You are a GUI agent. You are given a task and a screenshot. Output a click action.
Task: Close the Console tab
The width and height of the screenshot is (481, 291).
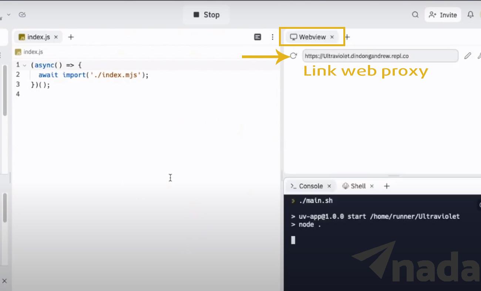pyautogui.click(x=329, y=186)
